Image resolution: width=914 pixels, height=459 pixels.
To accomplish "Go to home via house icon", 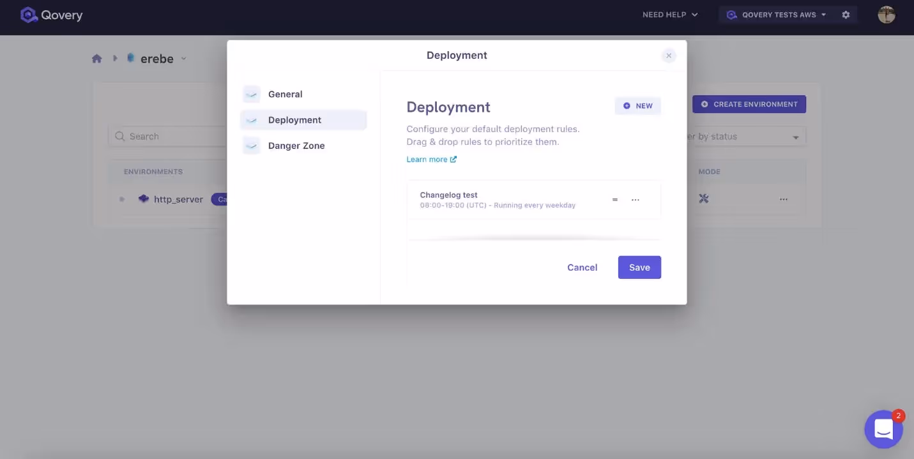I will (97, 59).
